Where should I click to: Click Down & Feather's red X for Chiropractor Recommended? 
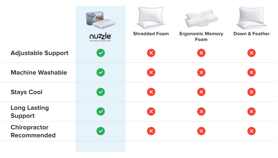coord(252,131)
